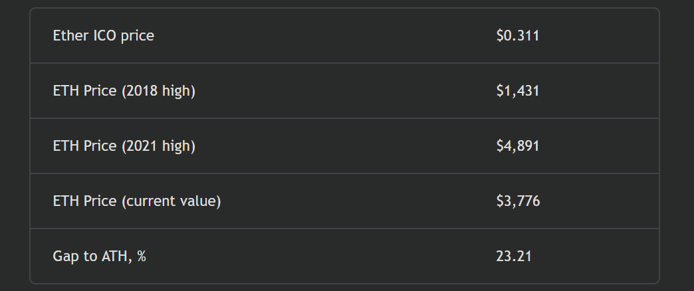This screenshot has height=291, width=694.
Task: Click the "(2018 high)" parenthetical text
Action: [158, 91]
